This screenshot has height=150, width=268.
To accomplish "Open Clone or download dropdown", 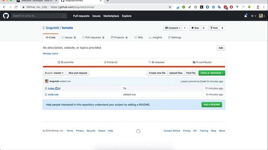I will coord(212,73).
